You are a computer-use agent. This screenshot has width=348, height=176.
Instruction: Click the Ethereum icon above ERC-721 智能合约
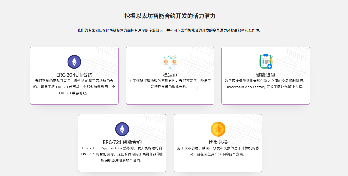coord(122,129)
